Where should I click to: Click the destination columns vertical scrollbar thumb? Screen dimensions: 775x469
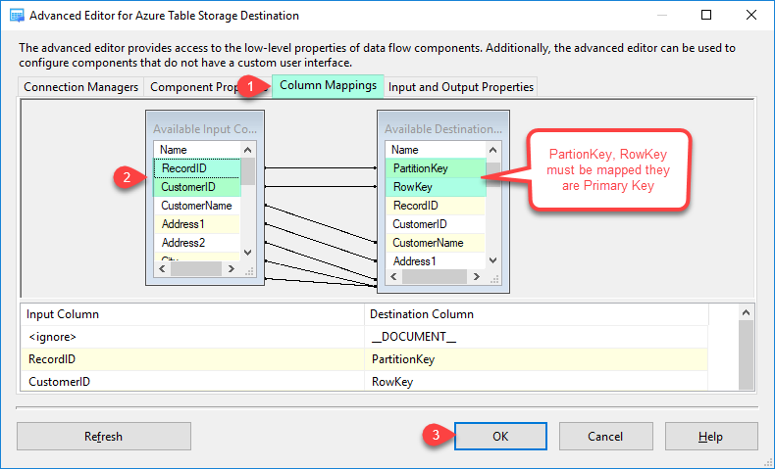(492, 173)
